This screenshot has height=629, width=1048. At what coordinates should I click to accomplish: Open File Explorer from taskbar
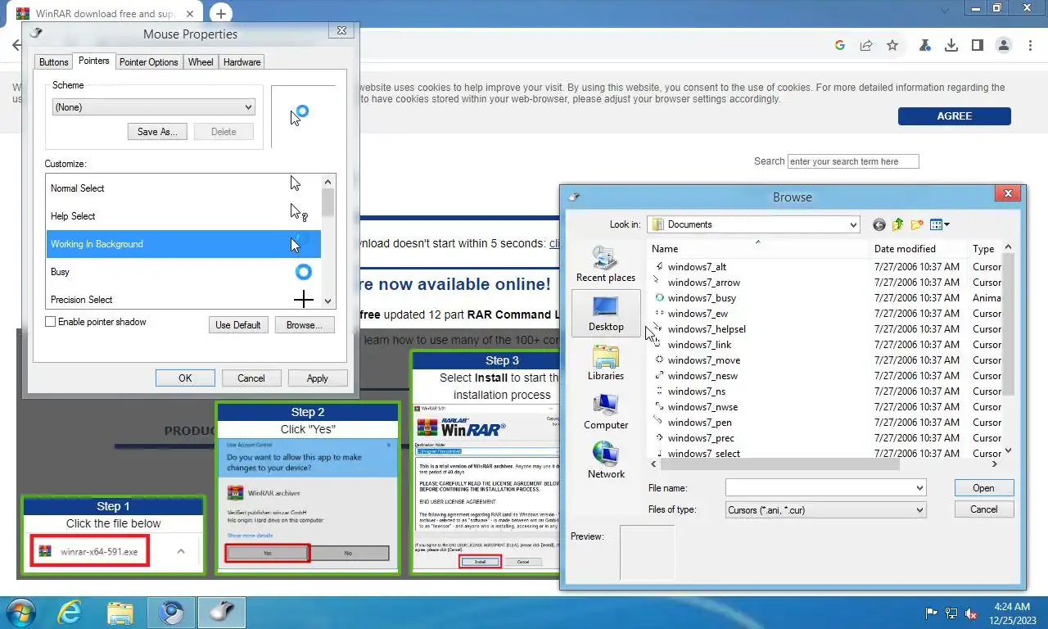coord(120,613)
